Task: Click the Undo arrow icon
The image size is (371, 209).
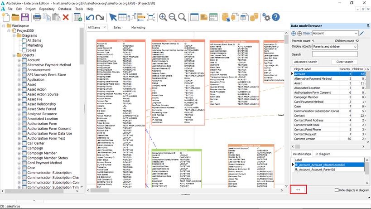Action: [x=90, y=17]
